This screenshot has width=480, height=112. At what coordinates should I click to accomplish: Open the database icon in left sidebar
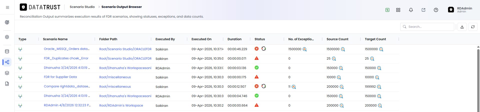pos(7,51)
